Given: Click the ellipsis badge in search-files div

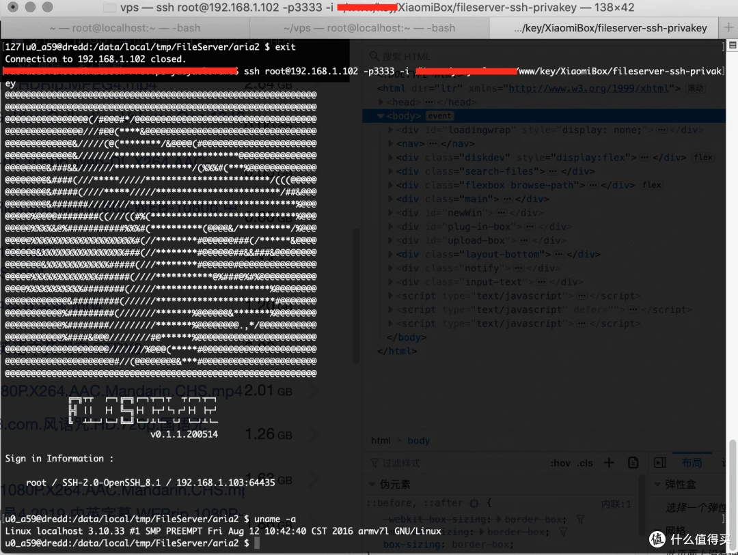Looking at the screenshot, I should click(x=553, y=171).
